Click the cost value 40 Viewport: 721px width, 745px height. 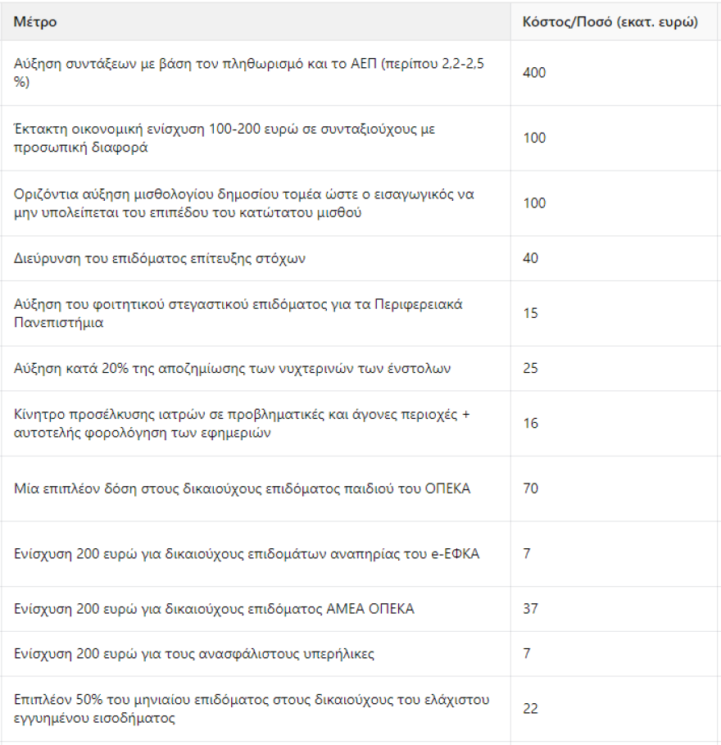[x=530, y=259]
